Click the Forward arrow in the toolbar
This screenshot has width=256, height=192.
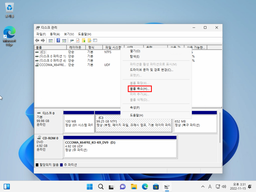pos(43,40)
